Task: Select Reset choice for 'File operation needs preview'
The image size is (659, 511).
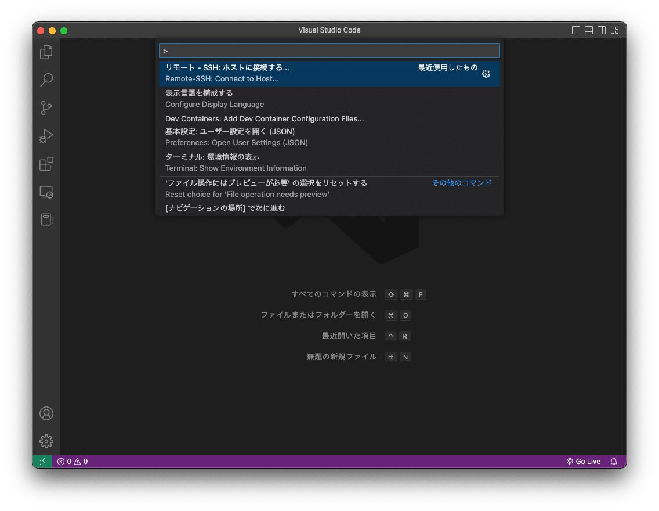Action: tap(329, 188)
